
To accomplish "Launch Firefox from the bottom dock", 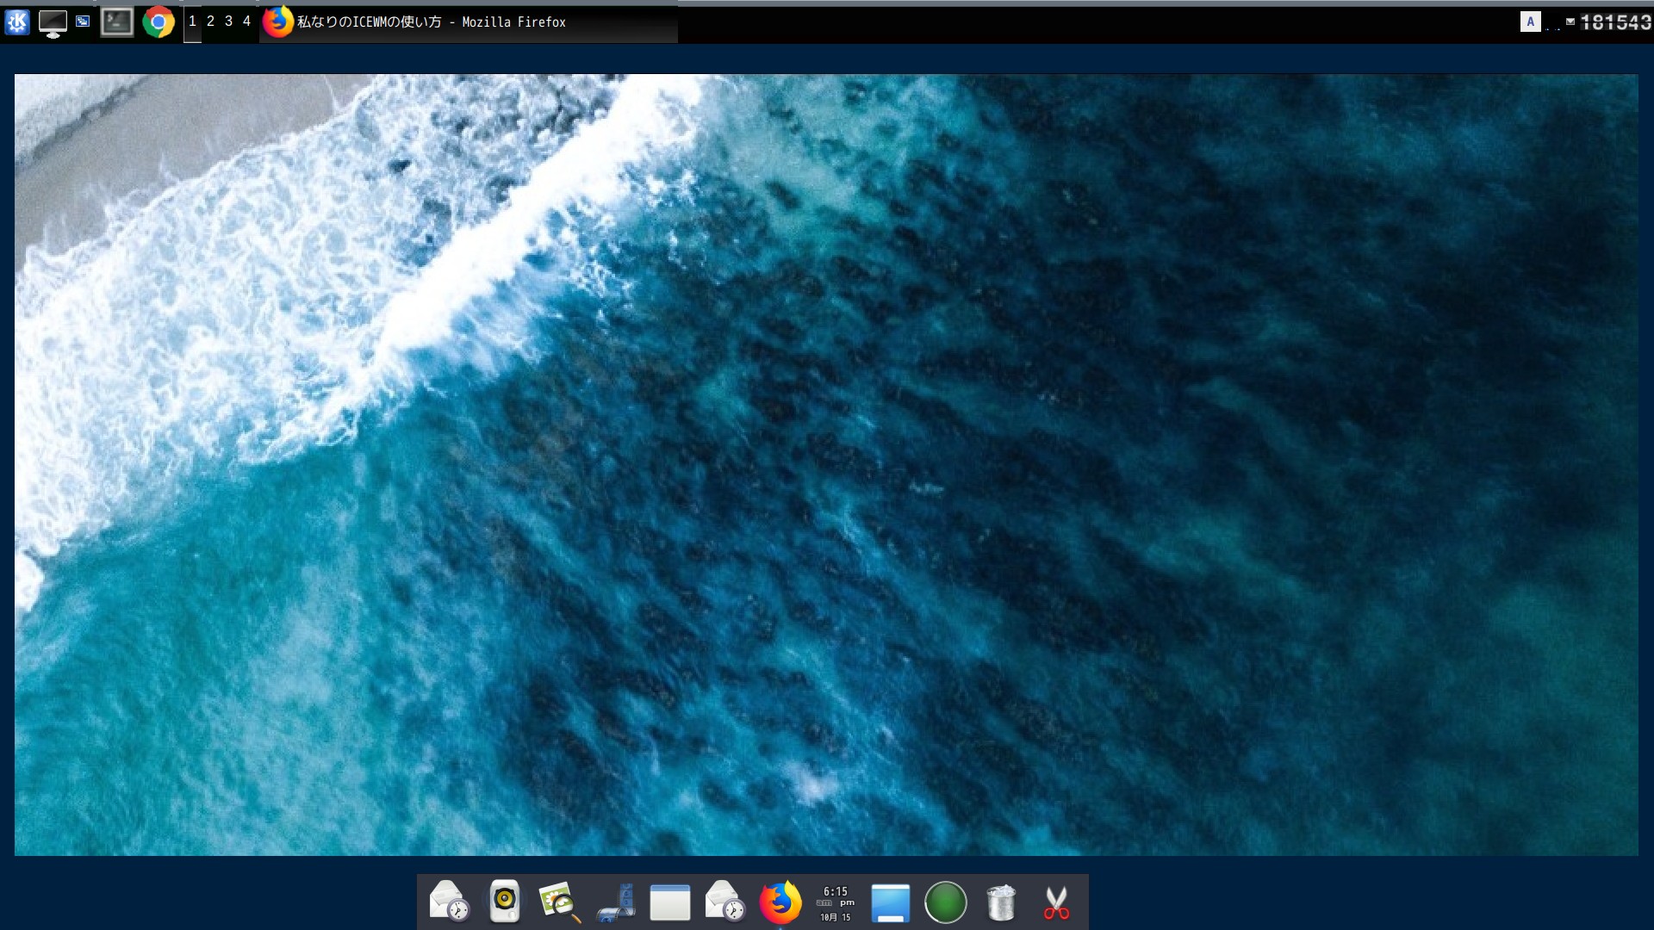I will [780, 902].
